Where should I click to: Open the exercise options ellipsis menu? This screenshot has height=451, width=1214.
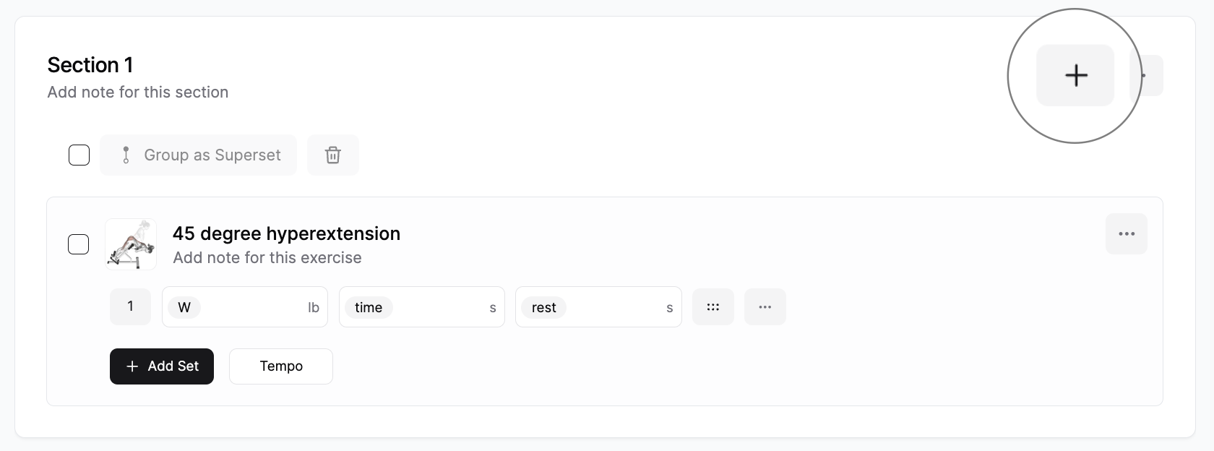1126,233
